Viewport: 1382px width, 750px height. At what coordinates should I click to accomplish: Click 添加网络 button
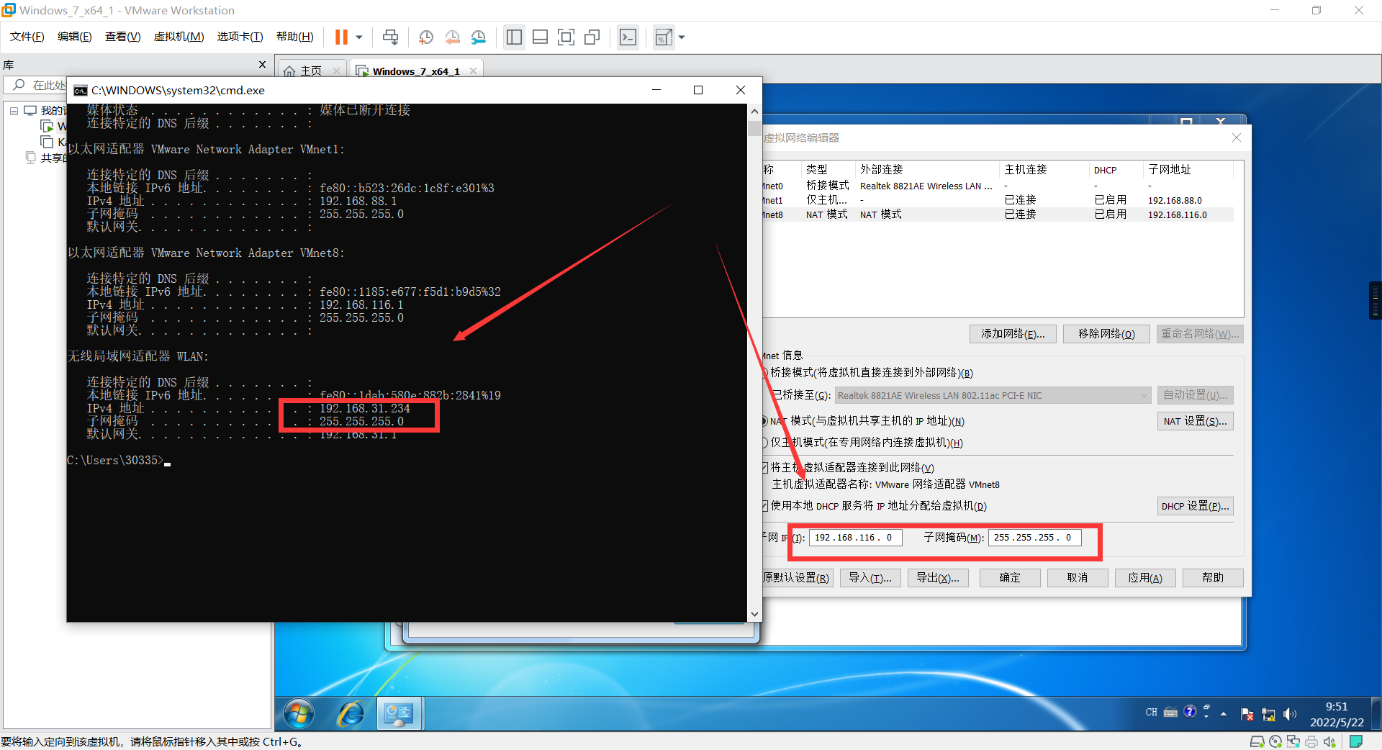tap(1013, 334)
